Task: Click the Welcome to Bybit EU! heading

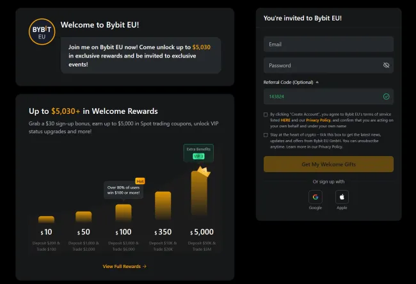Action: click(100, 25)
